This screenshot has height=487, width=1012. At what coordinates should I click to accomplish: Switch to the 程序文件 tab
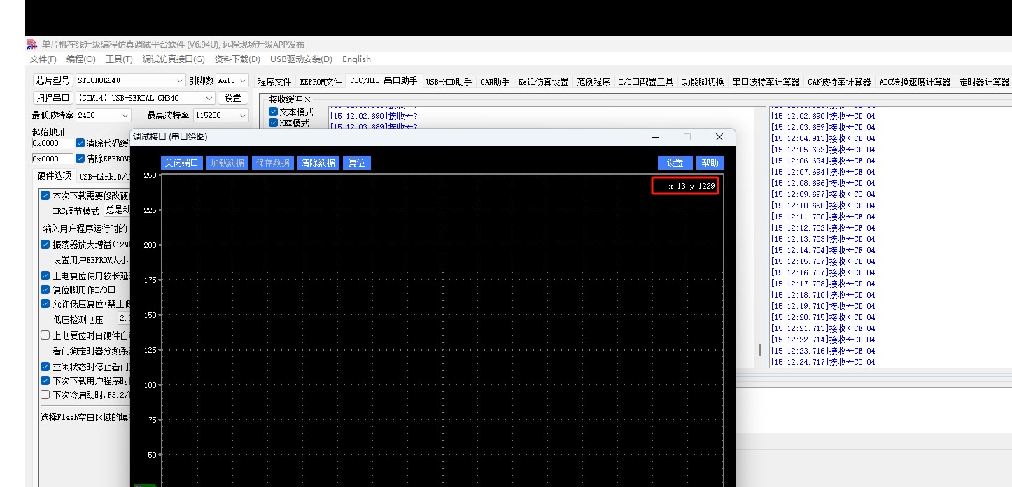(274, 82)
